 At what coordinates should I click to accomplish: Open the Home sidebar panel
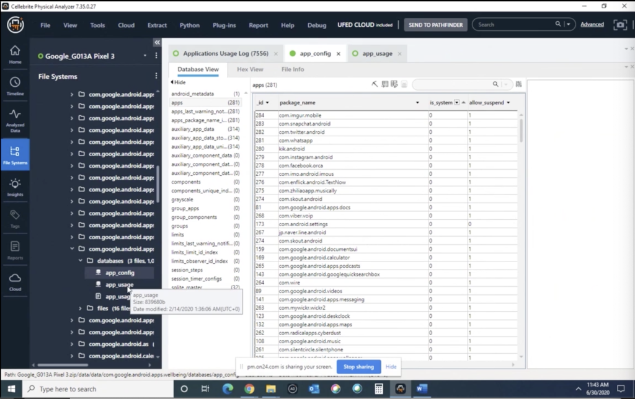pos(15,55)
